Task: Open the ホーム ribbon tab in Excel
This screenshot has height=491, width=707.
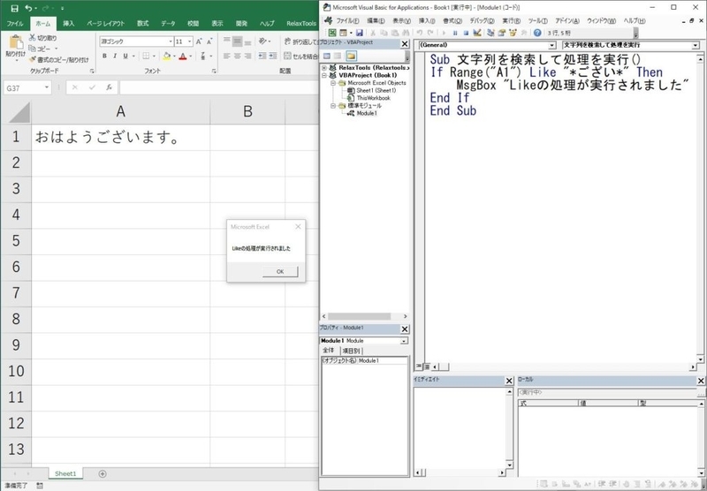Action: coord(42,24)
